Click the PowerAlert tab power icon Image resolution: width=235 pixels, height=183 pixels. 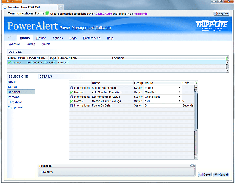click(5, 7)
